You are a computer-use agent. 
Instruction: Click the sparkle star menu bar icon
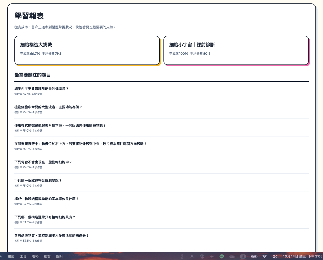pos(212,256)
